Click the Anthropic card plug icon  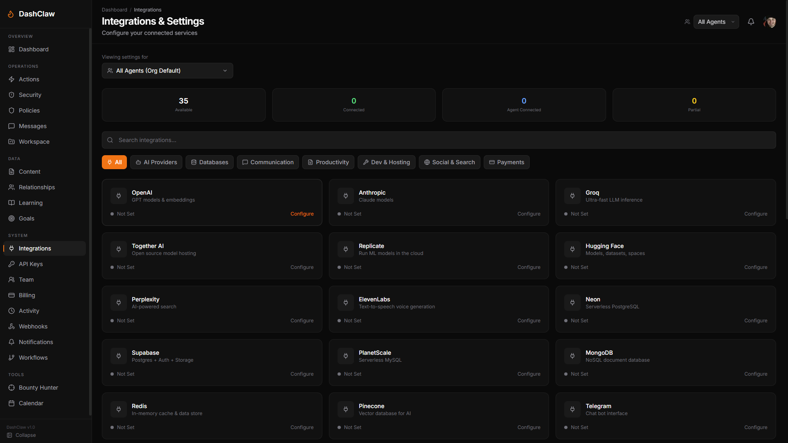[346, 196]
